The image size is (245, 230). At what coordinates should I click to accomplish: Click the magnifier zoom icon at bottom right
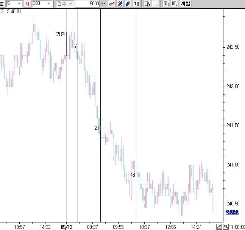[226, 227]
